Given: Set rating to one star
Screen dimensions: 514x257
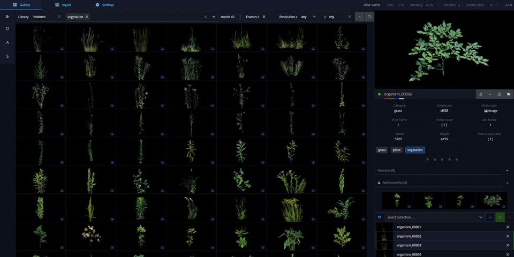Looking at the screenshot, I should 427,160.
